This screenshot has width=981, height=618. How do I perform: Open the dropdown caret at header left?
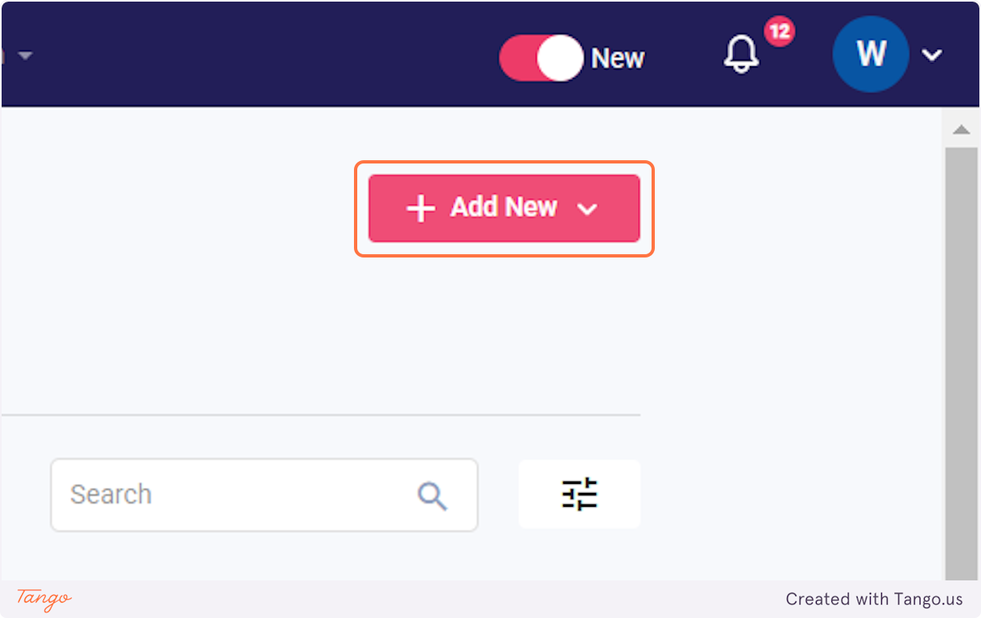(25, 56)
